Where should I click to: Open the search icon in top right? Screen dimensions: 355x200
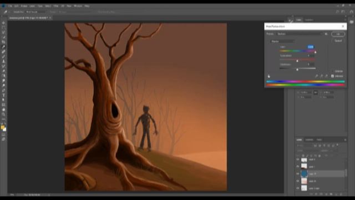tap(337, 12)
